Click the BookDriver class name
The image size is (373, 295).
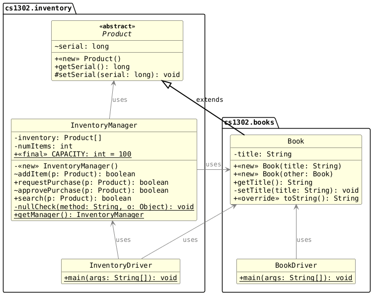coord(296,265)
